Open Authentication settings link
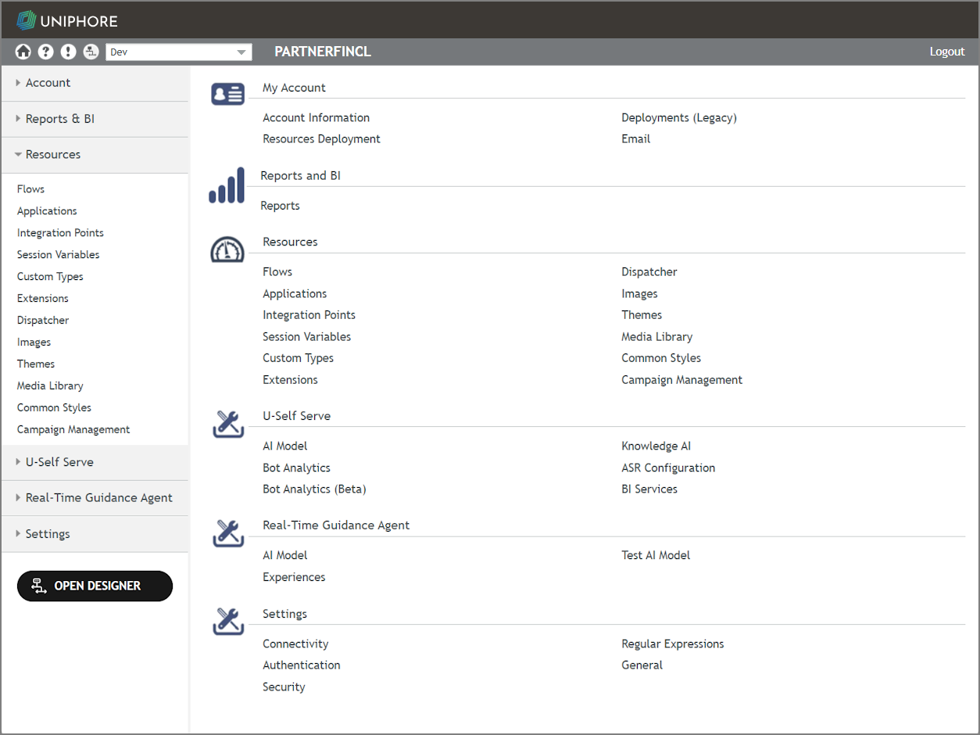 [302, 665]
